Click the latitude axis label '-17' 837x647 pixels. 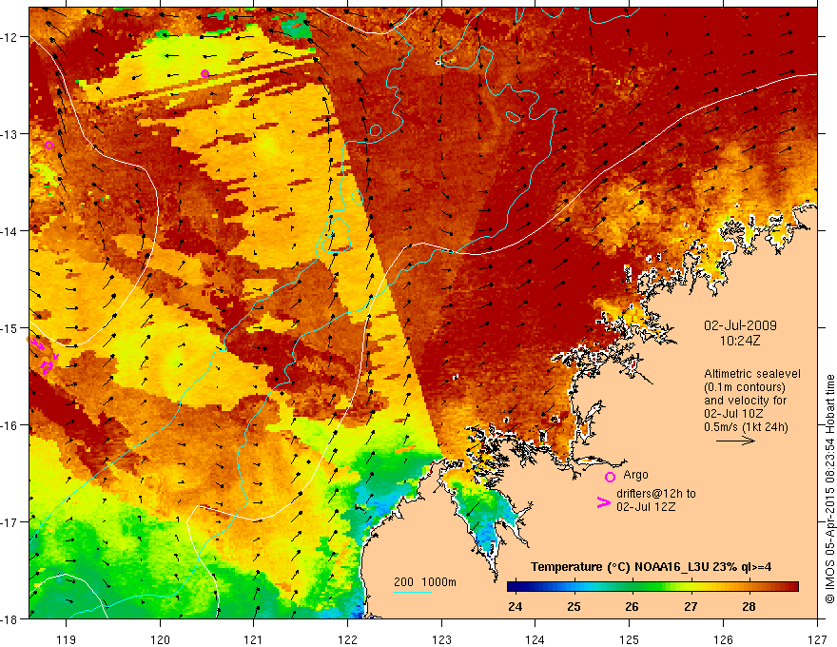10,522
